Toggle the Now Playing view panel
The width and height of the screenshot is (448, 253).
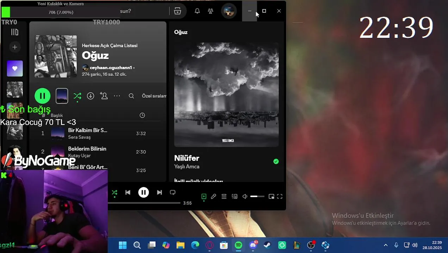pyautogui.click(x=204, y=196)
